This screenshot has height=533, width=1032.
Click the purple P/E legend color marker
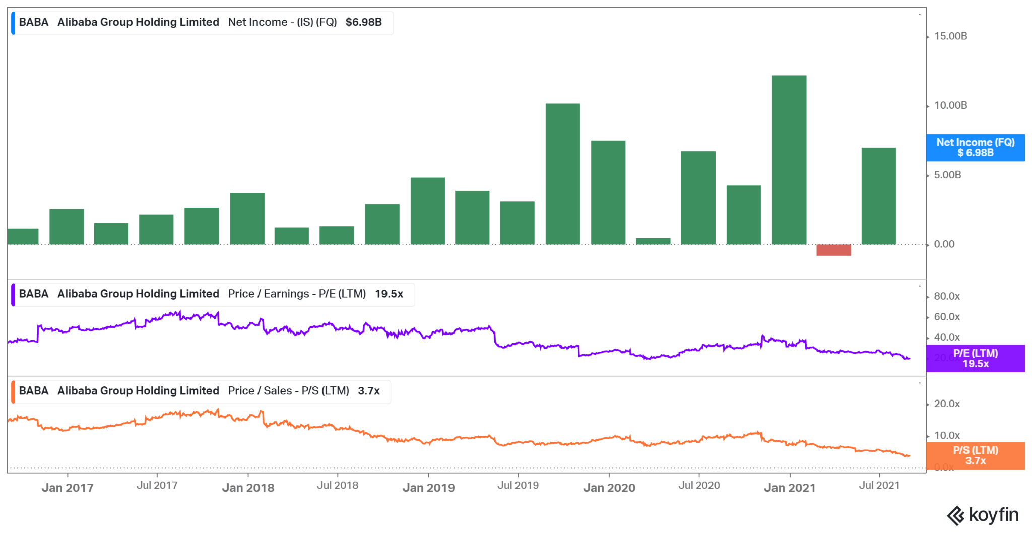click(x=13, y=294)
